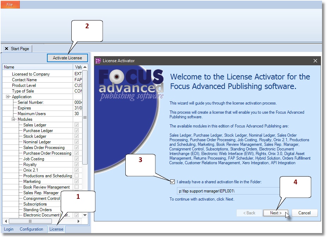Toggle 'I already have a shared activation file' checkbox
This screenshot has height=238, width=327.
(172, 182)
